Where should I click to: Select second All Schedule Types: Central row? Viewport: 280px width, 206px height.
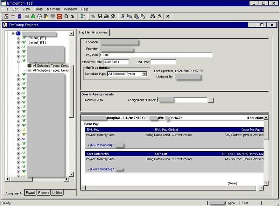(x=51, y=70)
